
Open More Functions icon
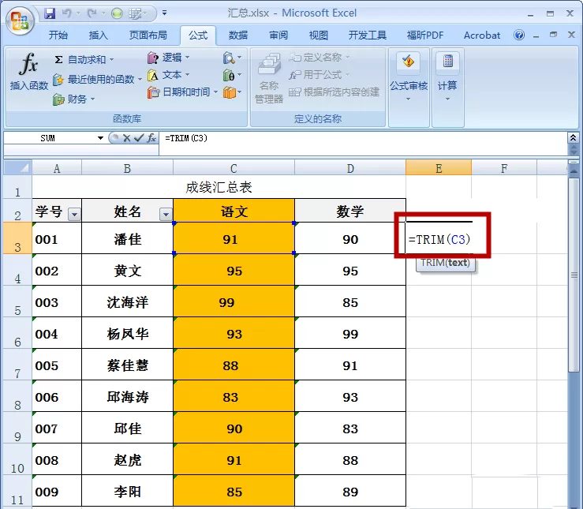pos(232,92)
